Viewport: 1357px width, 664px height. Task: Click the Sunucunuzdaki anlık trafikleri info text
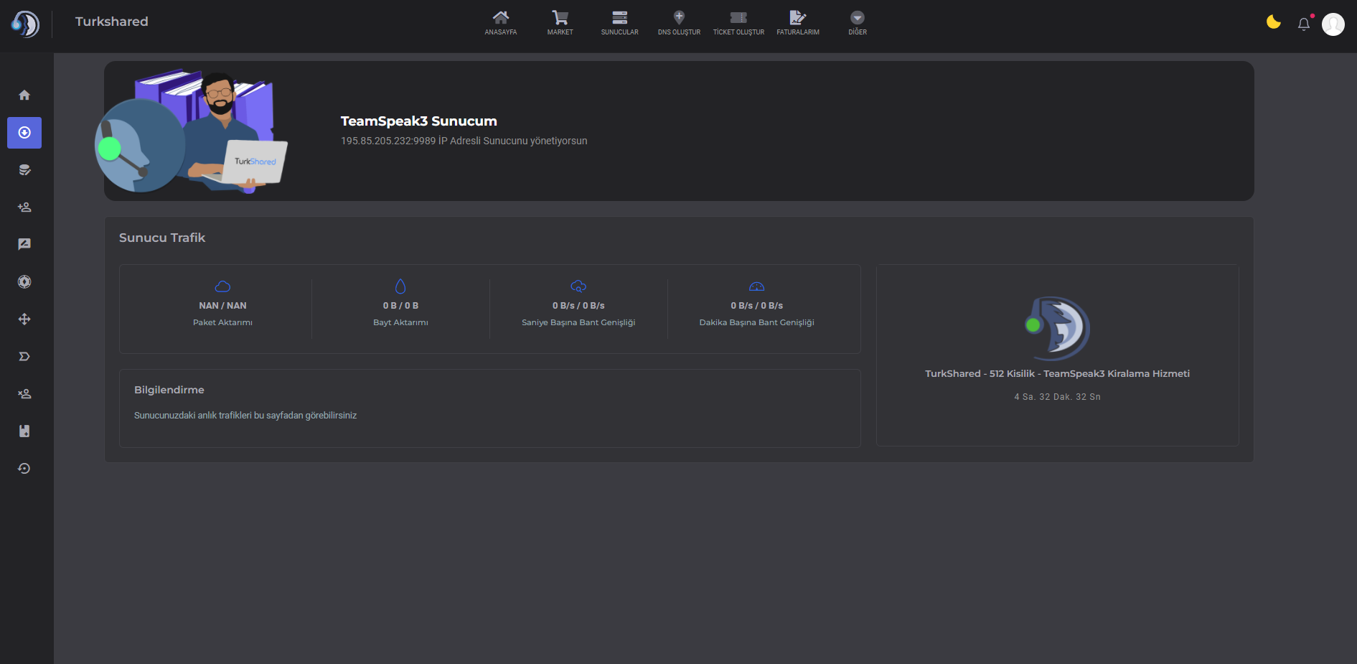pyautogui.click(x=245, y=416)
